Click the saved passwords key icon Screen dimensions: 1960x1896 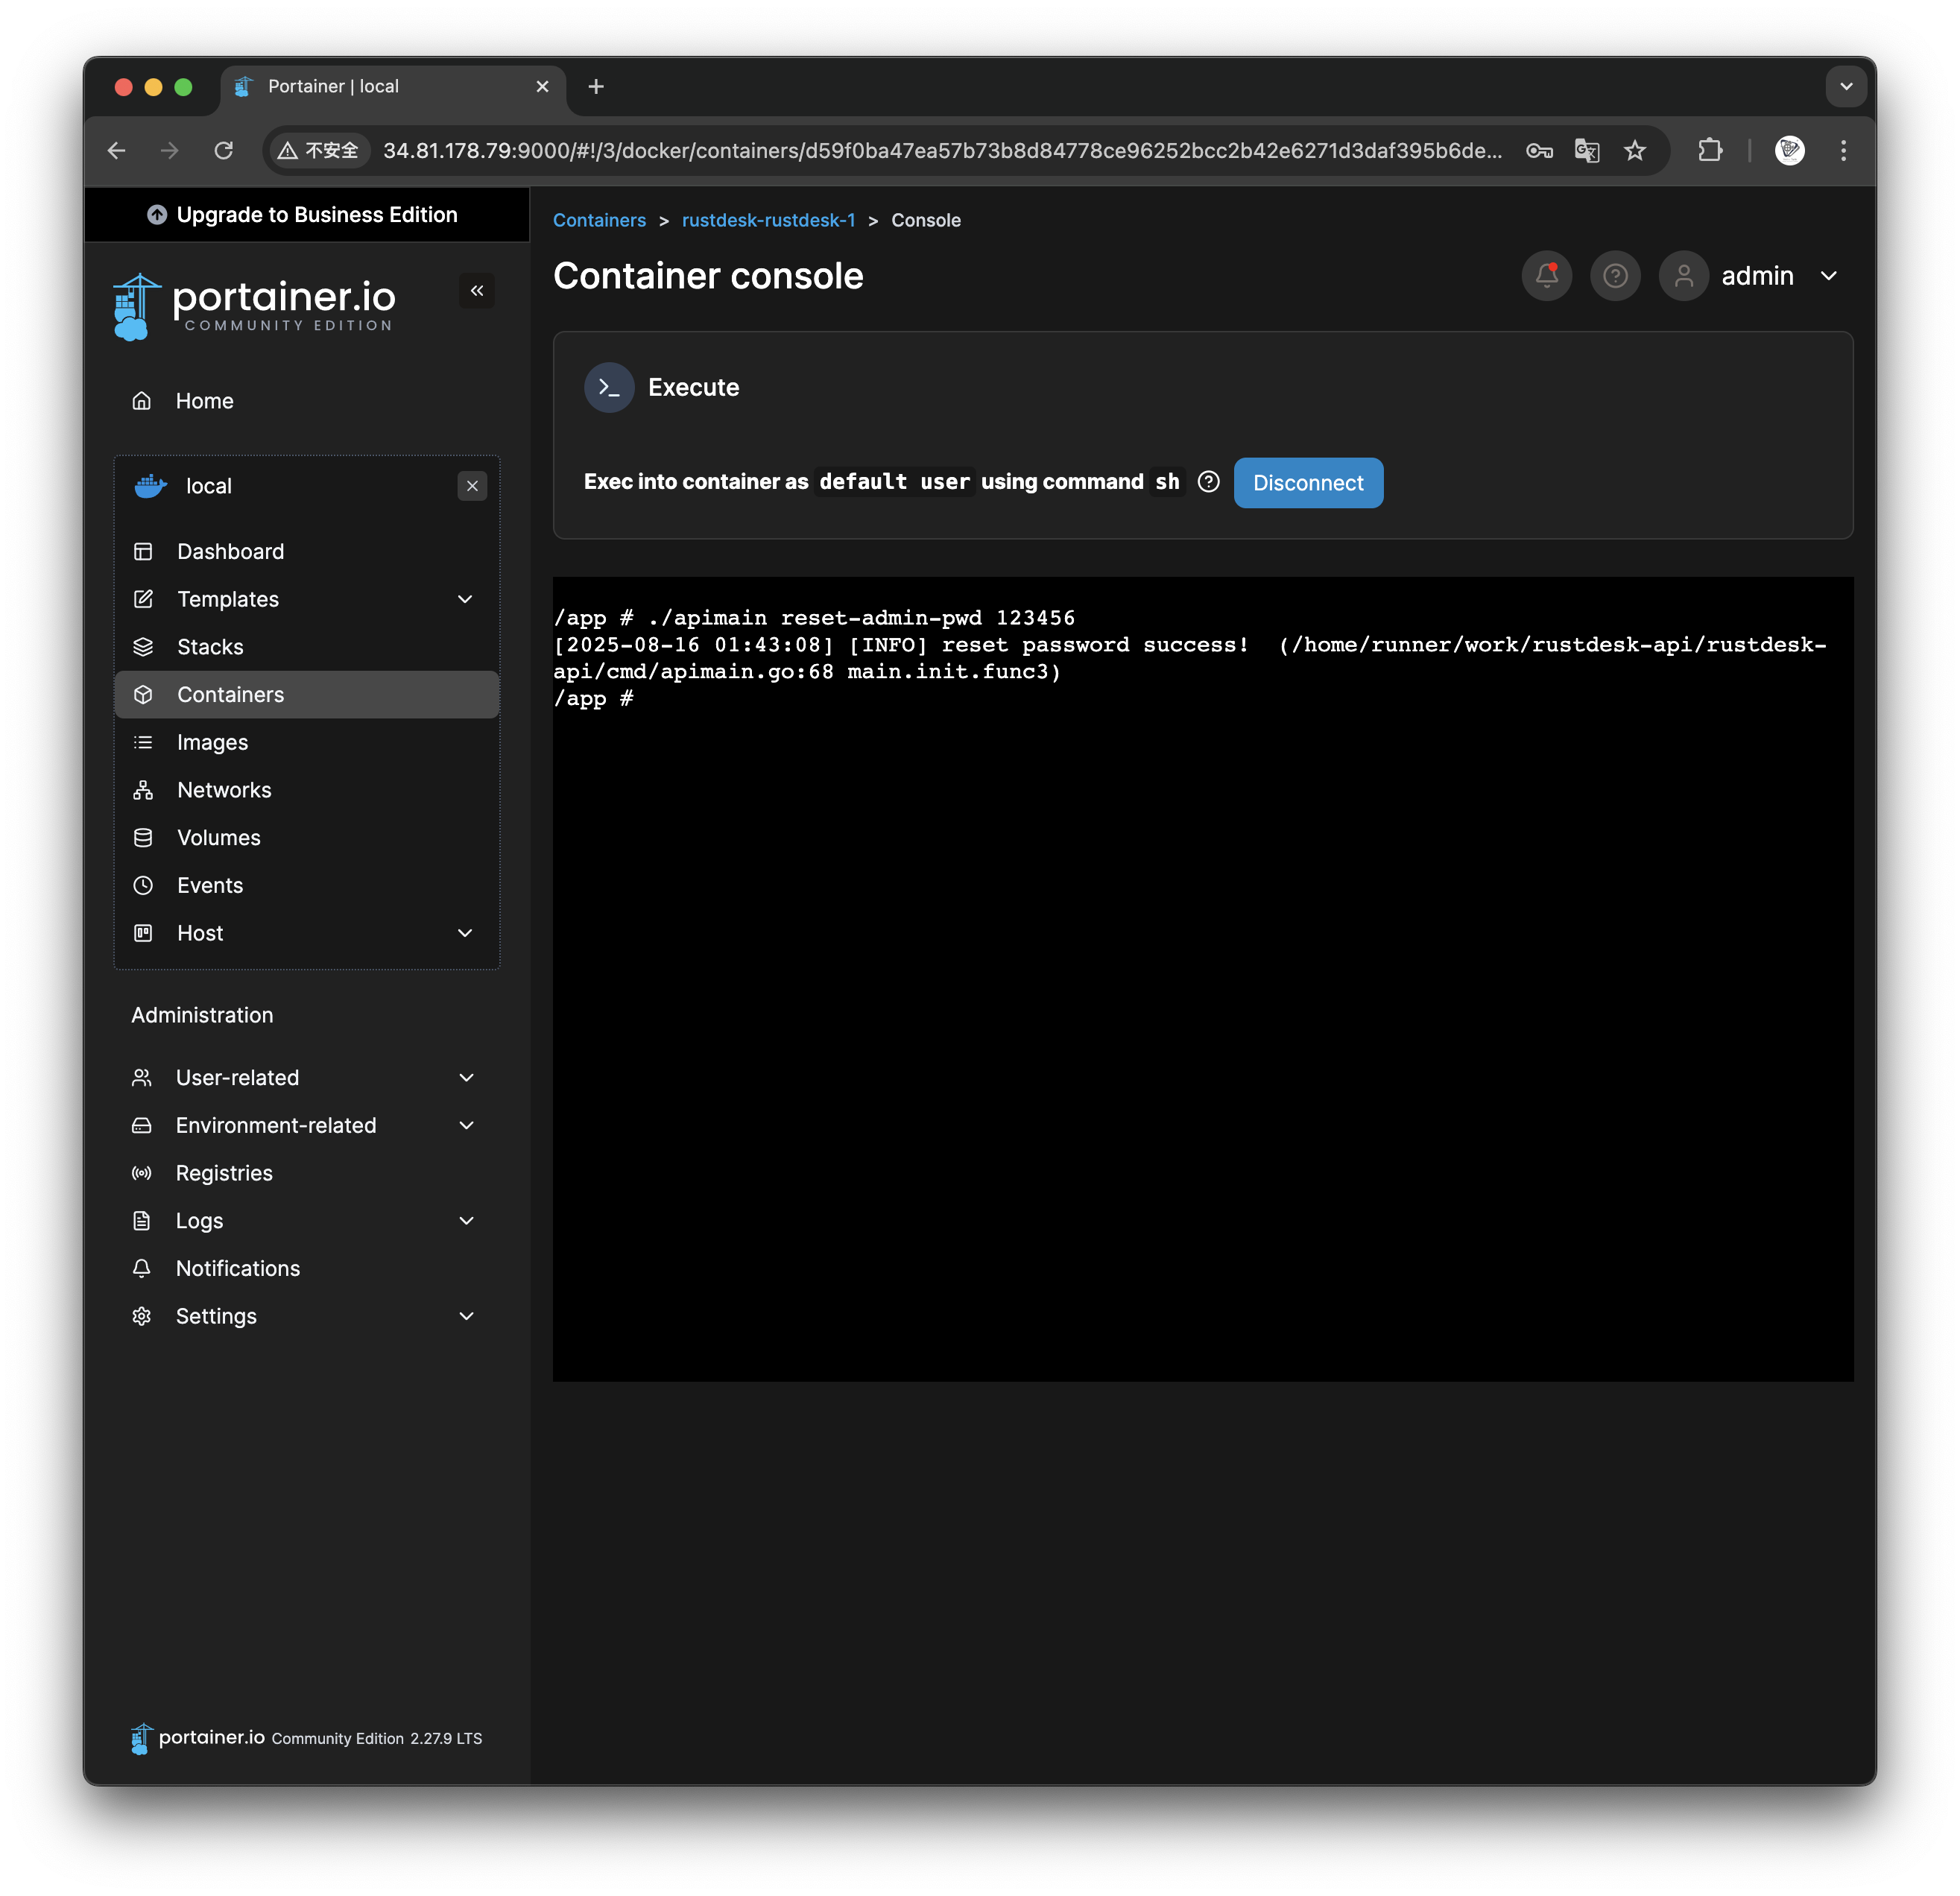1539,151
